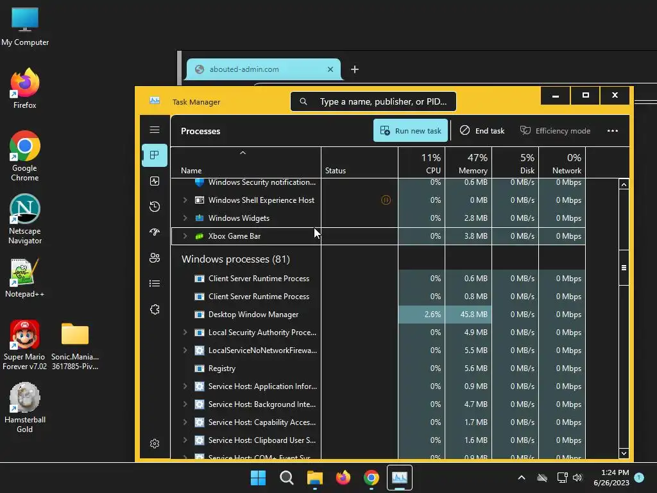Screen dimensions: 657x493
Task: Expand Service Host: Capability Access row
Action: tap(185, 422)
